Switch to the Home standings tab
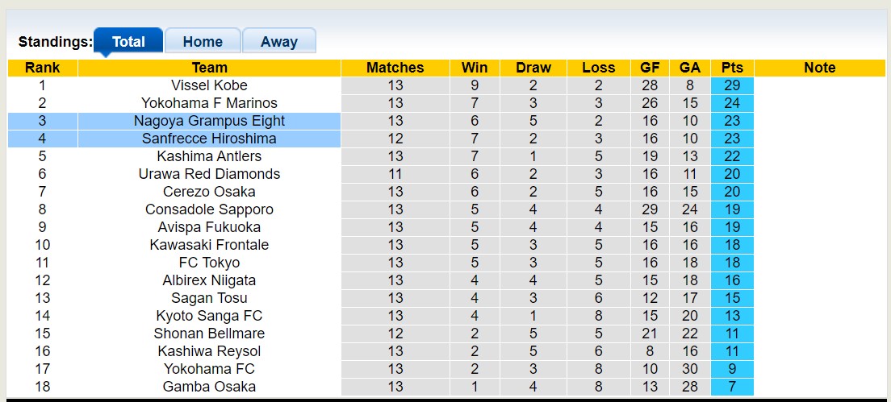This screenshot has width=891, height=402. tap(203, 42)
